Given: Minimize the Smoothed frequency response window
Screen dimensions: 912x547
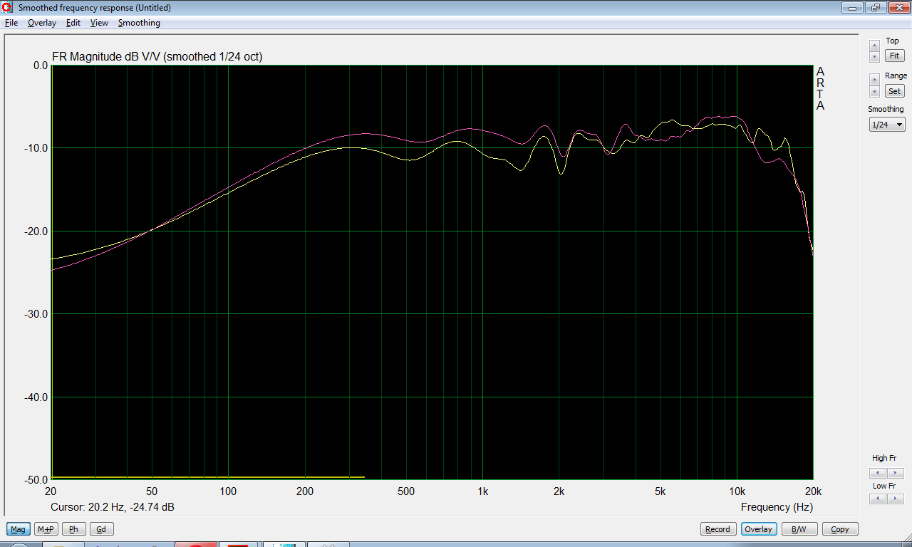Looking at the screenshot, I should tap(853, 8).
